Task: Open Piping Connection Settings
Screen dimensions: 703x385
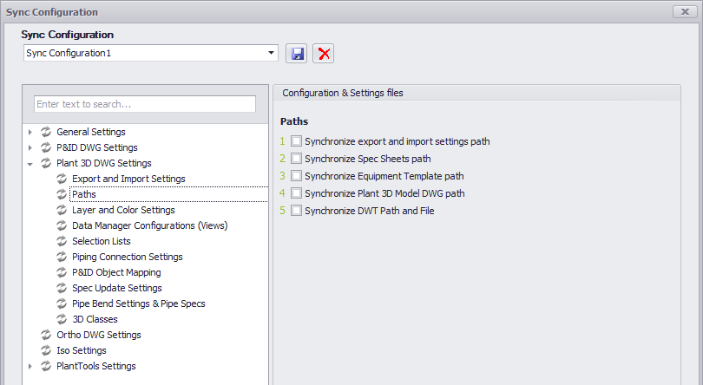Action: tap(128, 257)
